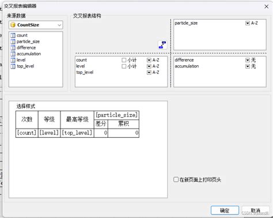Enable subtotal checkbox for count row
This screenshot has width=273, height=218.
pos(124,60)
